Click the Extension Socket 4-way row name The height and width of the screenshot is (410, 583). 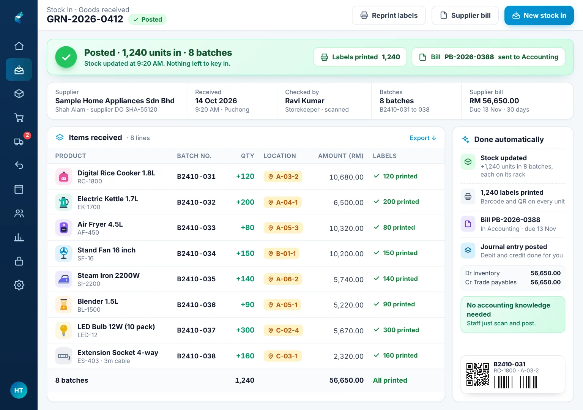pyautogui.click(x=118, y=353)
